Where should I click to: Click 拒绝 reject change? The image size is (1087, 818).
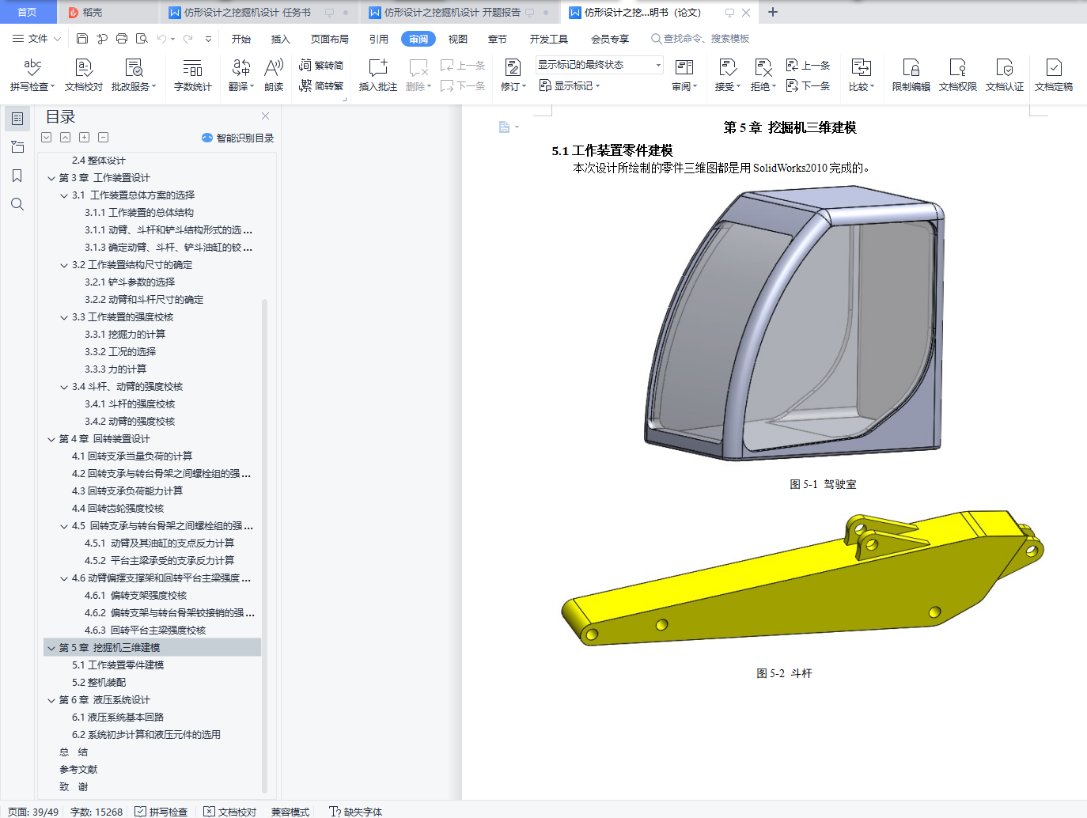pyautogui.click(x=763, y=75)
